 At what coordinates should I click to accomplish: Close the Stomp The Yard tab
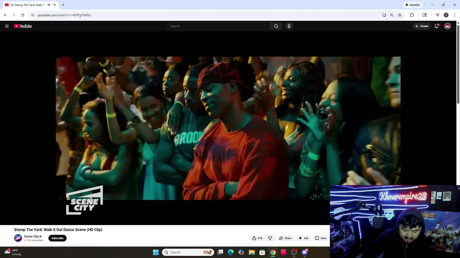click(55, 5)
